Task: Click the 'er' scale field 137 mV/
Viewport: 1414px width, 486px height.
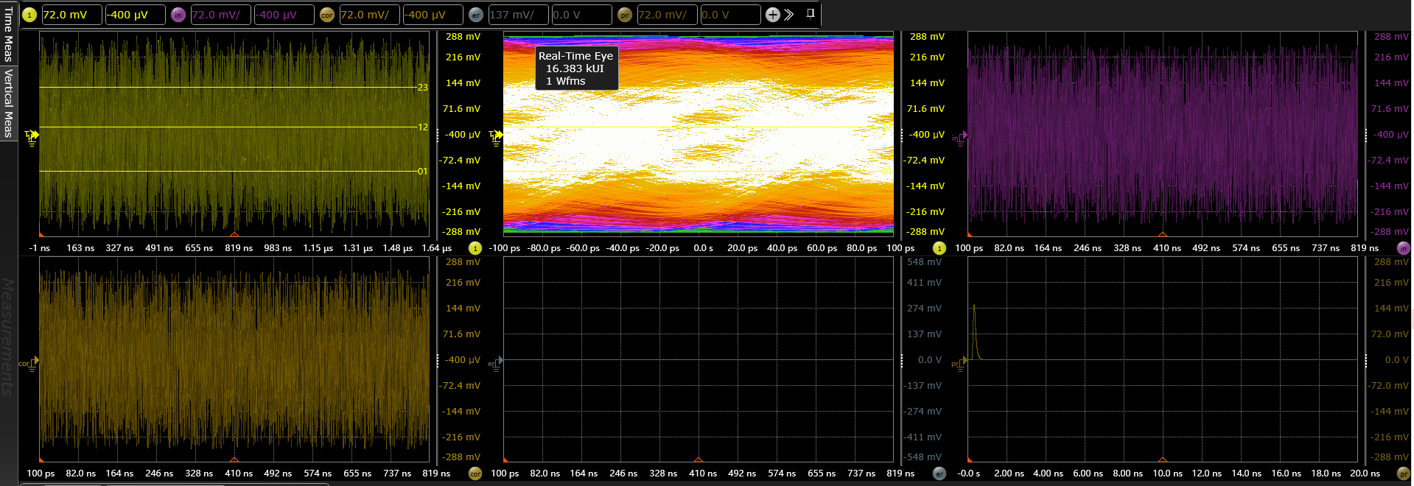Action: click(518, 15)
